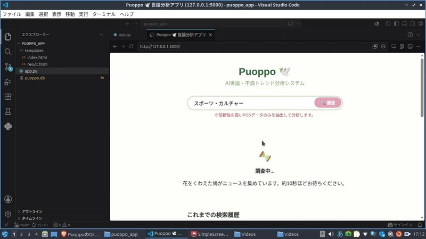Open index.html in the explorer
The width and height of the screenshot is (426, 239).
[37, 57]
